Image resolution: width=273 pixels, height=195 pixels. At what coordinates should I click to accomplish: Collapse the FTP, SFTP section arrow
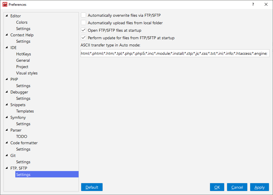[x=7, y=168]
